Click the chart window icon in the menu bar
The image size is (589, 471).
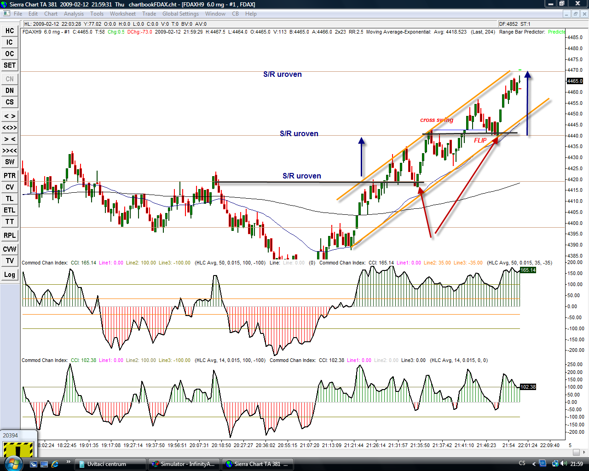tap(6, 14)
